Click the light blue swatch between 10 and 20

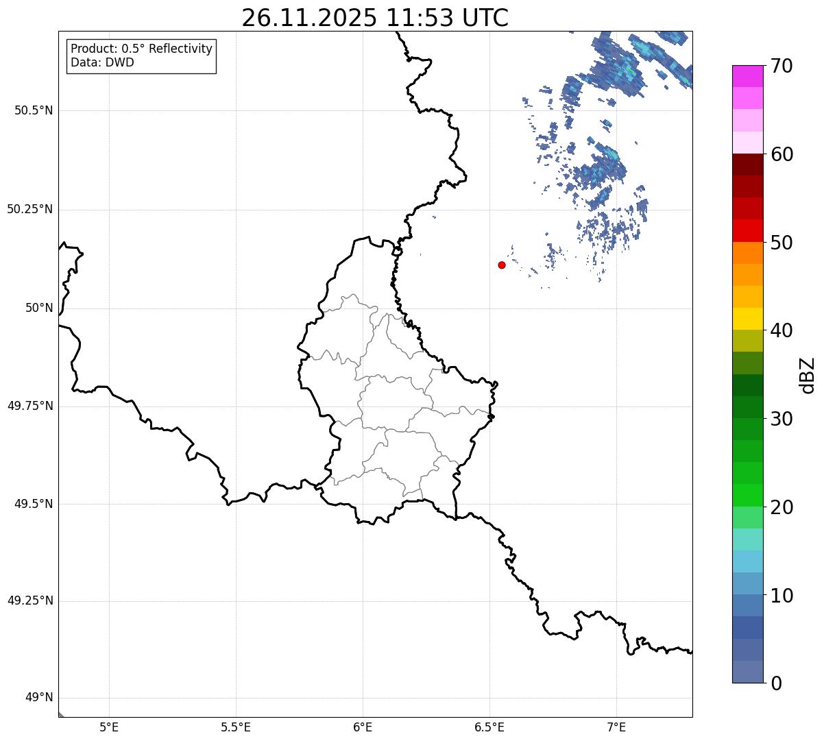click(x=747, y=561)
